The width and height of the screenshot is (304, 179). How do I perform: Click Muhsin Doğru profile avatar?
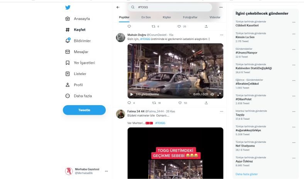click(120, 38)
